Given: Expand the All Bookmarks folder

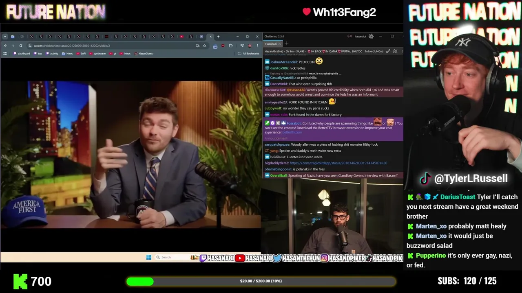Looking at the screenshot, I should click(248, 53).
